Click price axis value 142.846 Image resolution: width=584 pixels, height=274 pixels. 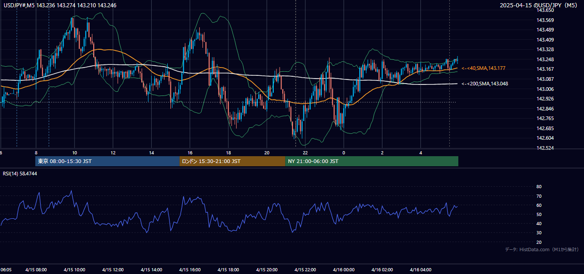point(545,109)
